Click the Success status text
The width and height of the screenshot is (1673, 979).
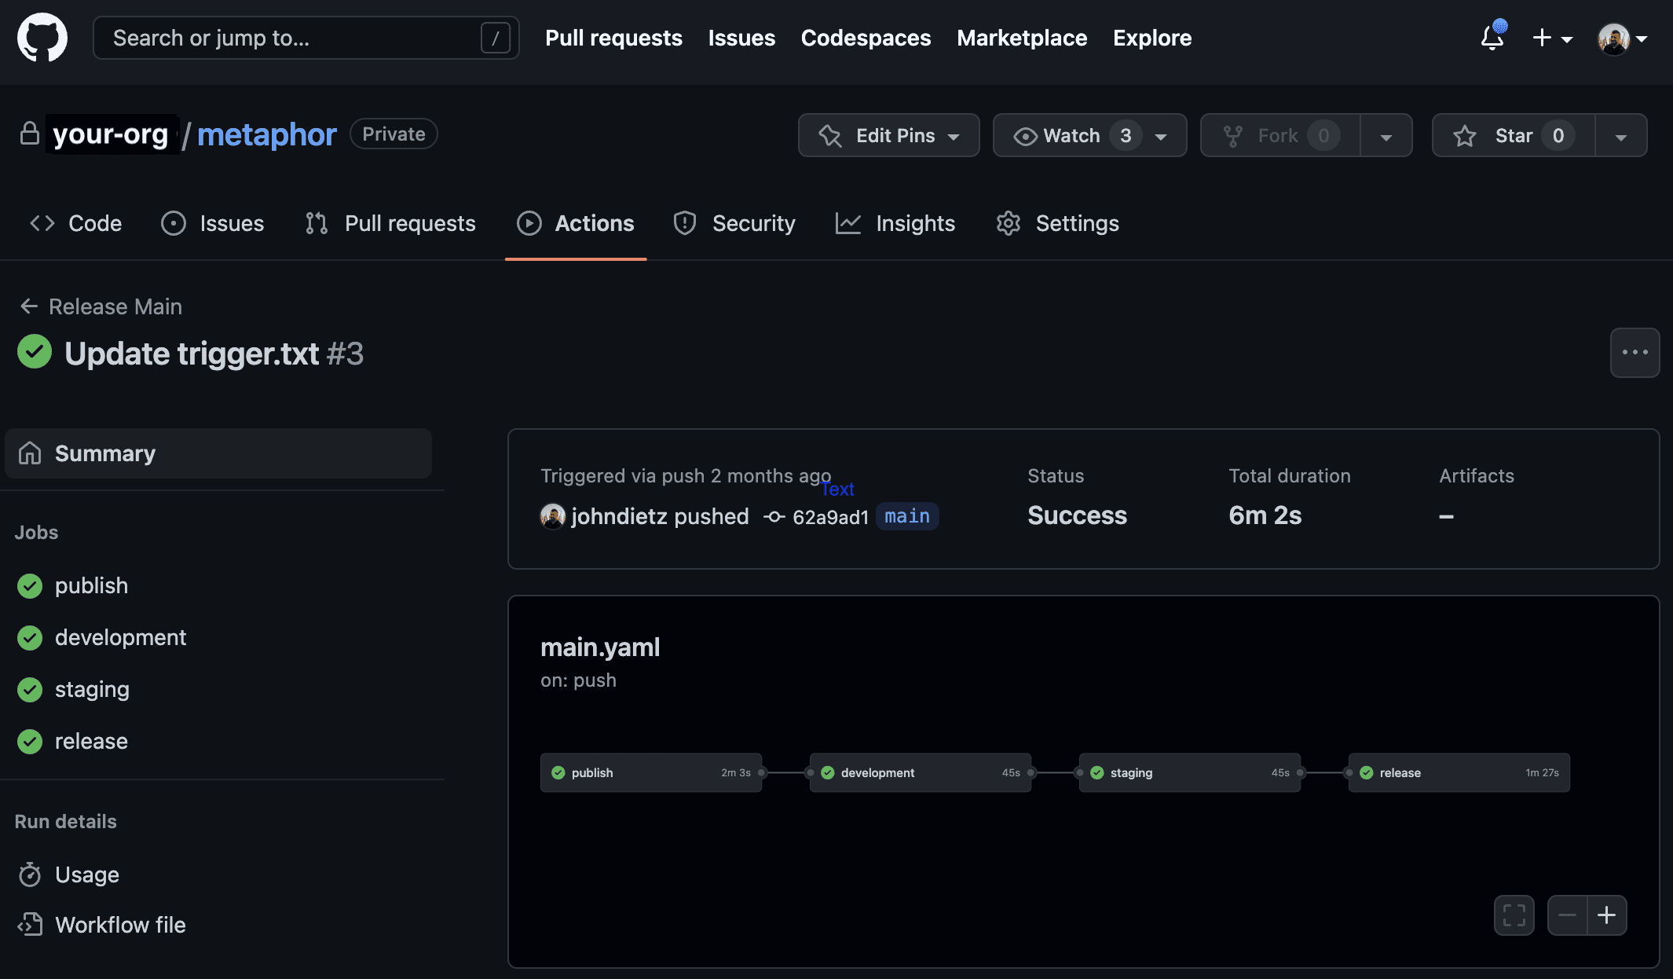click(1077, 515)
